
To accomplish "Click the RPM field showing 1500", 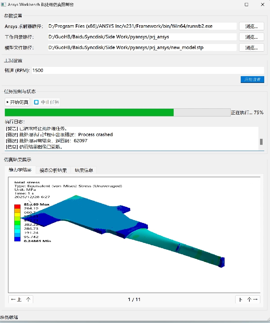I will coord(148,70).
